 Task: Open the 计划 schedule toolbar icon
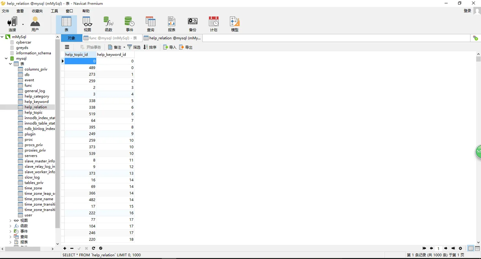(x=214, y=24)
